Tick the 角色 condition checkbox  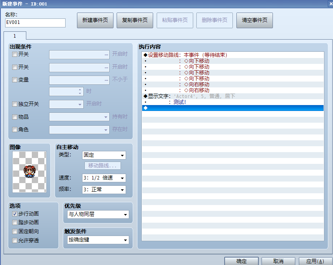tap(15, 129)
